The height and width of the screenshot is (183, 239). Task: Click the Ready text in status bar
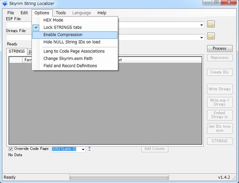pyautogui.click(x=9, y=177)
